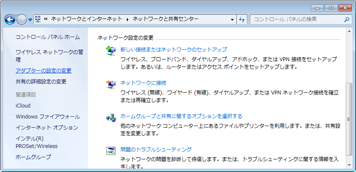Open コントロール パネル ホーム link

click(x=48, y=37)
